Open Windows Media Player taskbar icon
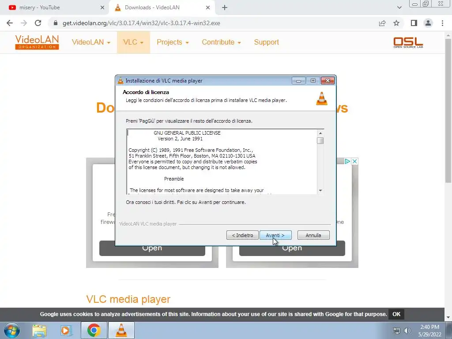452x339 pixels. click(x=66, y=330)
